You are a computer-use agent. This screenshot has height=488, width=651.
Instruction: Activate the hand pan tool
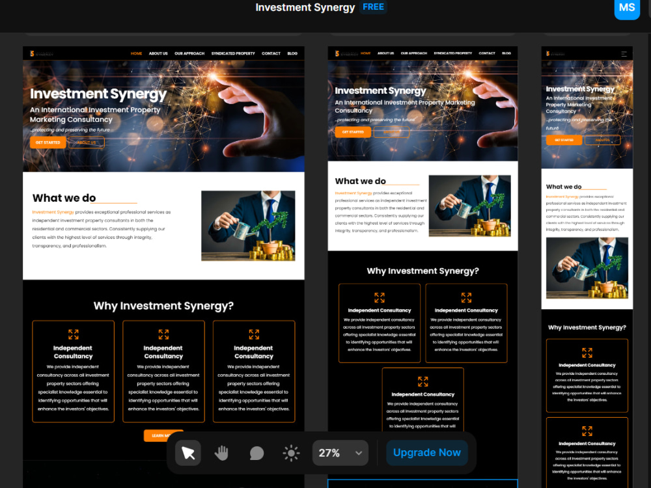[x=222, y=453]
